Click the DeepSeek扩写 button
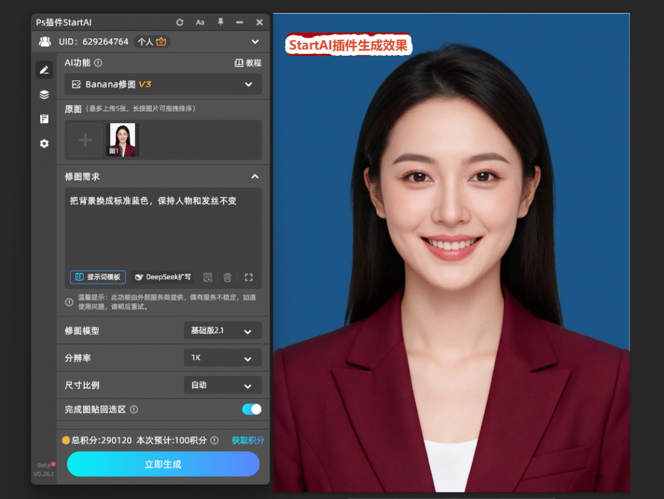This screenshot has height=499, width=664. 163,277
